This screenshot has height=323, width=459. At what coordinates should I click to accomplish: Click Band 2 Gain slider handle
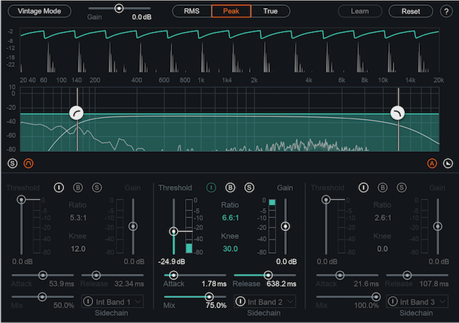click(286, 226)
